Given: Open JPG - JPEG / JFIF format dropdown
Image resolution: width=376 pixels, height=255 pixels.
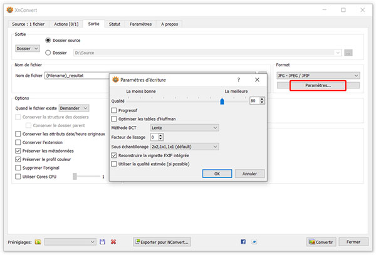Looking at the screenshot, I should click(x=318, y=75).
